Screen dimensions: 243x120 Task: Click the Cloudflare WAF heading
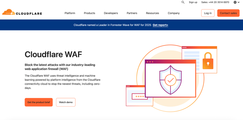(53, 54)
